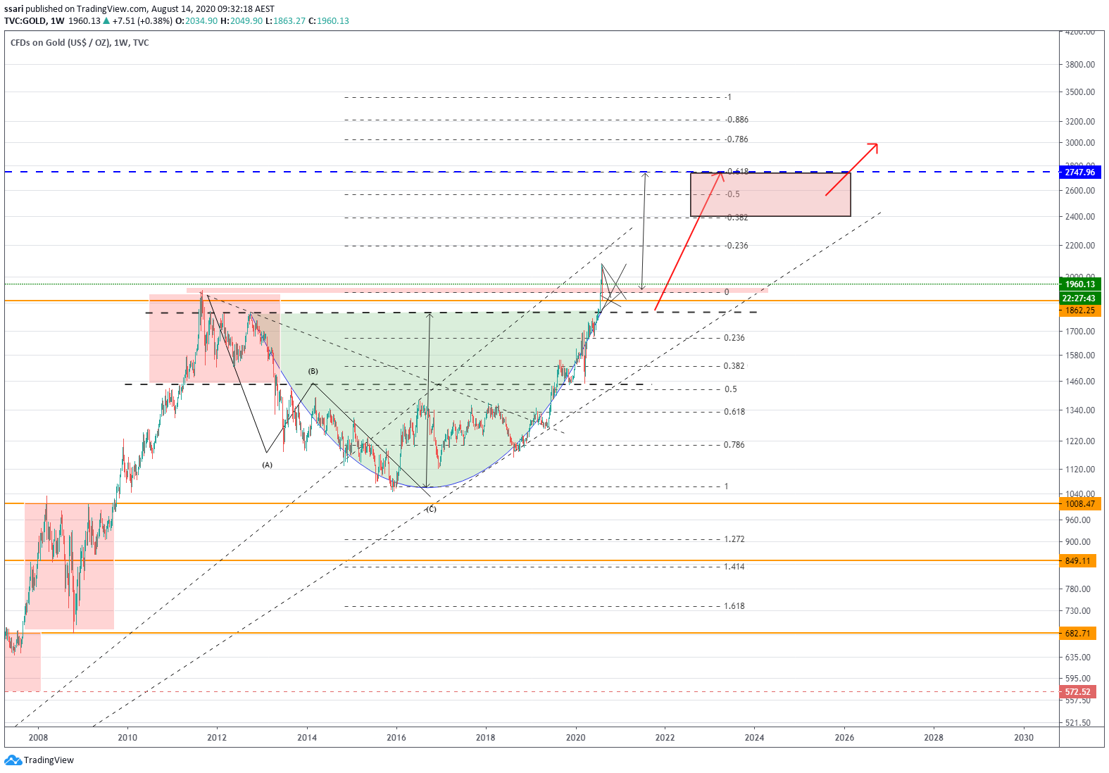The height and width of the screenshot is (773, 1109).
Task: Select the TVC:GOLD, 1W ticker header
Action: point(34,21)
